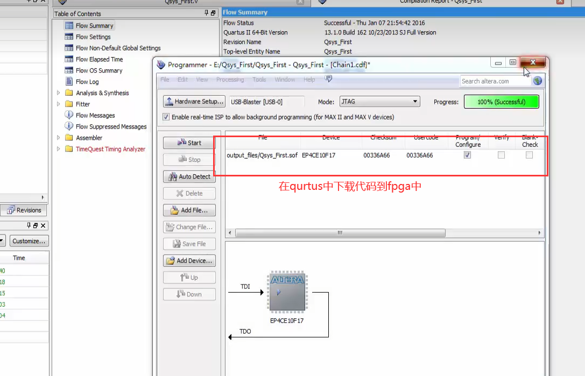Click the Hardware Setup button
Image resolution: width=585 pixels, height=376 pixels.
tap(194, 102)
